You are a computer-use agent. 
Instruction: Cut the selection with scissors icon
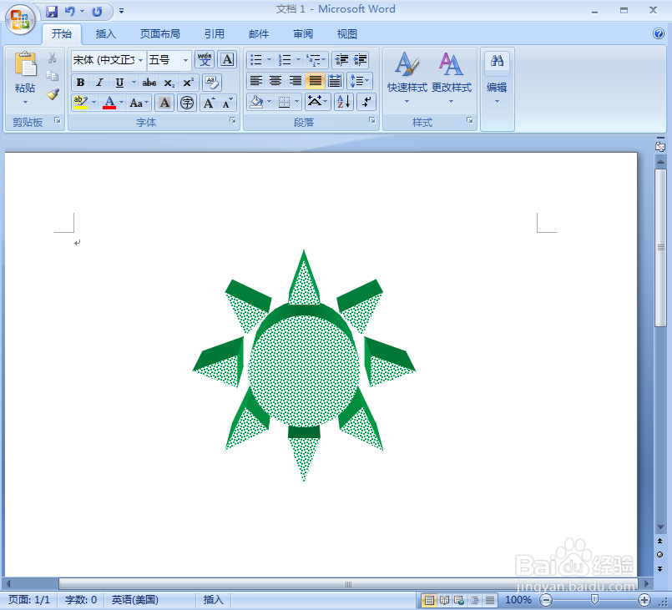(x=53, y=58)
